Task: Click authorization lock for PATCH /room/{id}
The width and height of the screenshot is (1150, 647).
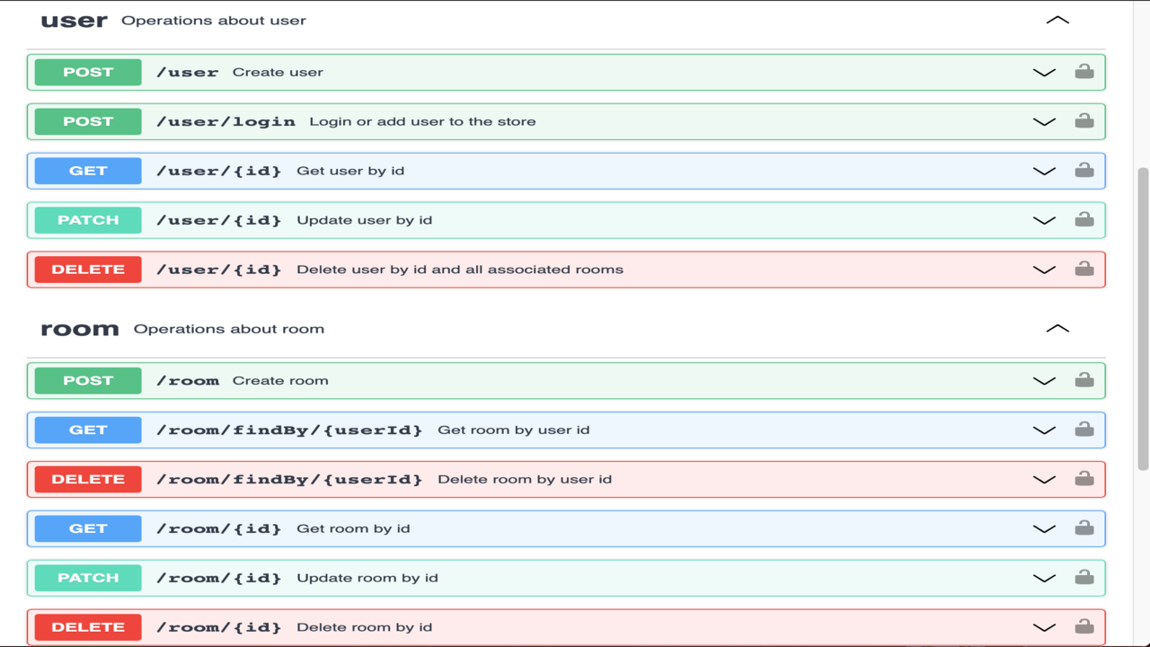Action: [x=1084, y=577]
